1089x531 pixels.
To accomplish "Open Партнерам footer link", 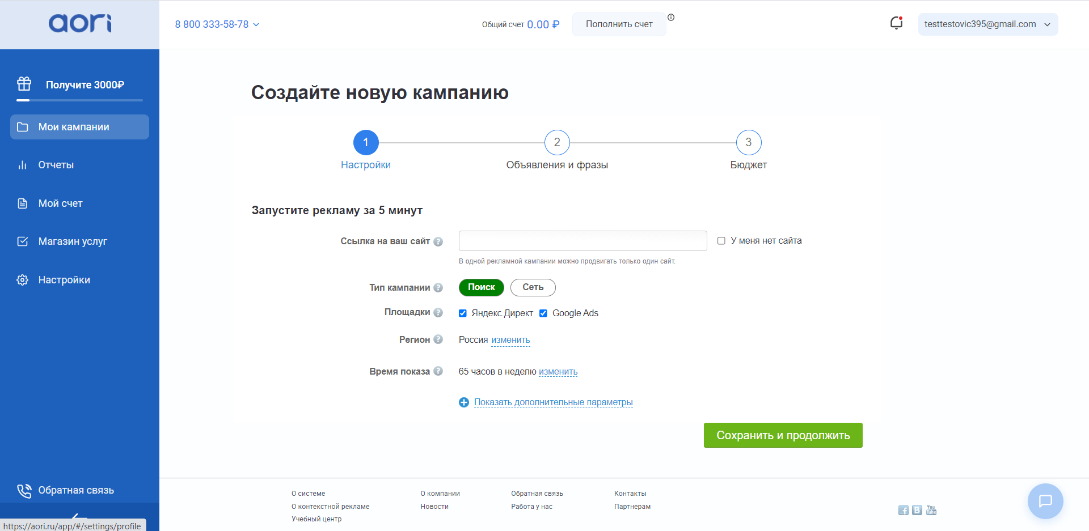I will click(x=632, y=507).
